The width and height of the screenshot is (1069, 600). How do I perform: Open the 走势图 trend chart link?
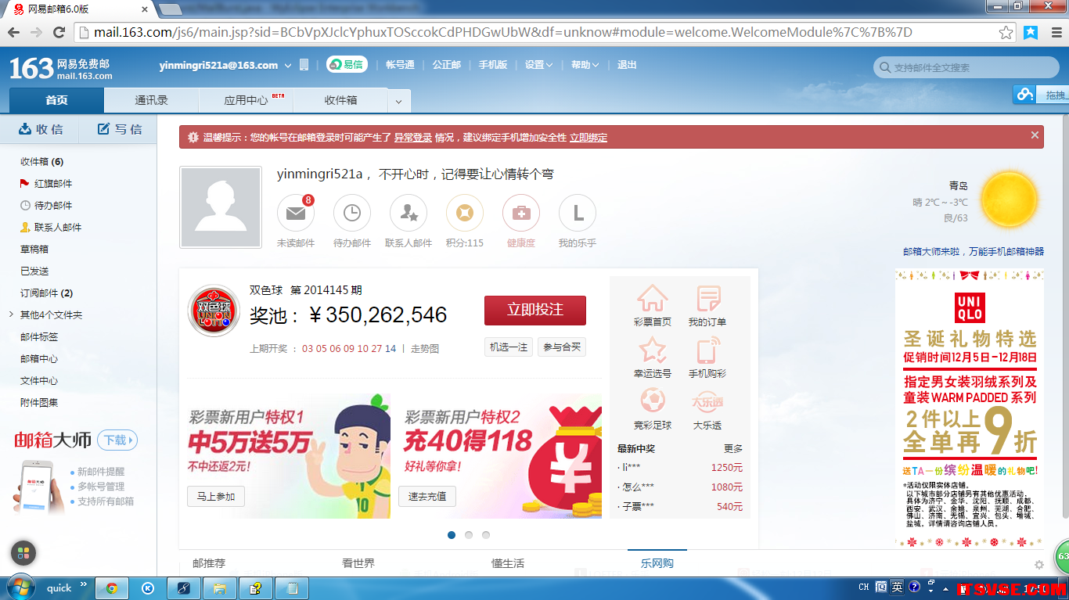pyautogui.click(x=425, y=349)
